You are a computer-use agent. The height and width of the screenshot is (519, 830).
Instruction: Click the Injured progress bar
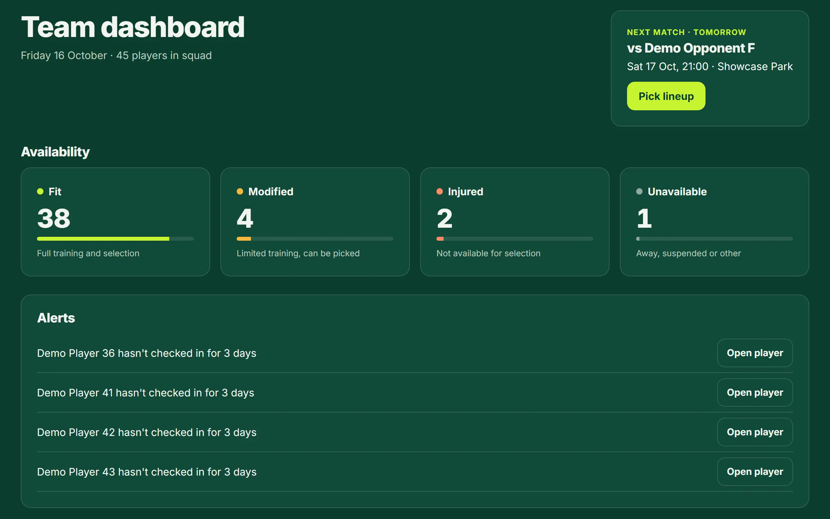click(515, 238)
